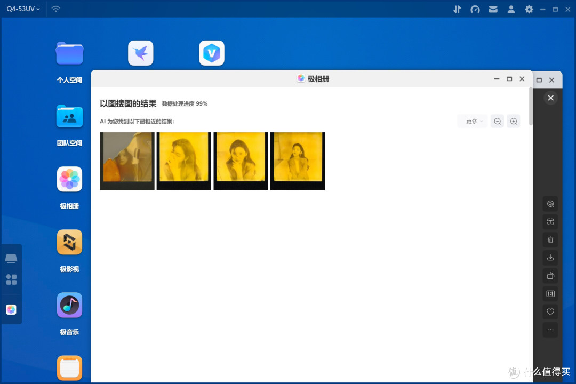This screenshot has width=576, height=384.
Task: Click the 1:1 original size icon
Action: pyautogui.click(x=550, y=294)
